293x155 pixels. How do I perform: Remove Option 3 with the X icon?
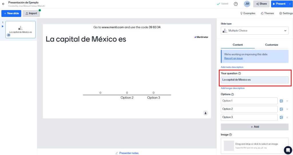[287, 117]
